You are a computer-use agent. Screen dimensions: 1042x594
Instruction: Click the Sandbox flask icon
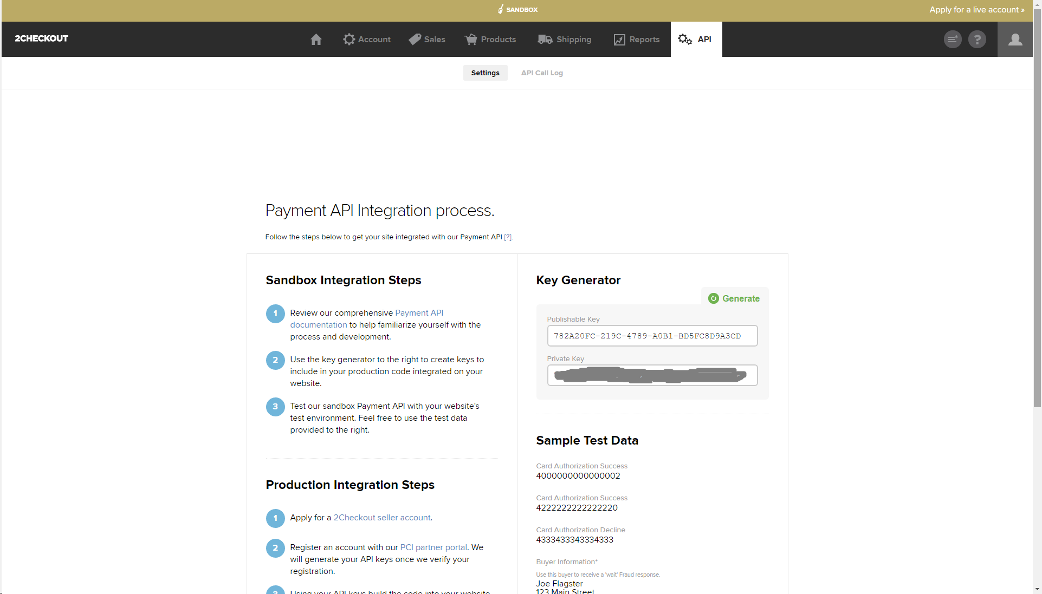(501, 9)
